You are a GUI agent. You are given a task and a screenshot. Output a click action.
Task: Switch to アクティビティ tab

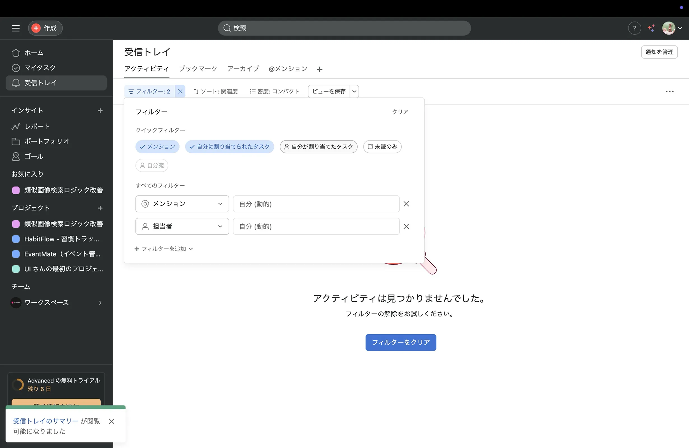(x=146, y=69)
